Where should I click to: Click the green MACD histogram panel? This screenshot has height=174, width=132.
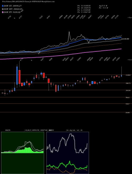point(22,153)
